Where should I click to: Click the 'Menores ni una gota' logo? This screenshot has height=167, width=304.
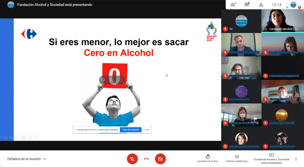coord(211,31)
